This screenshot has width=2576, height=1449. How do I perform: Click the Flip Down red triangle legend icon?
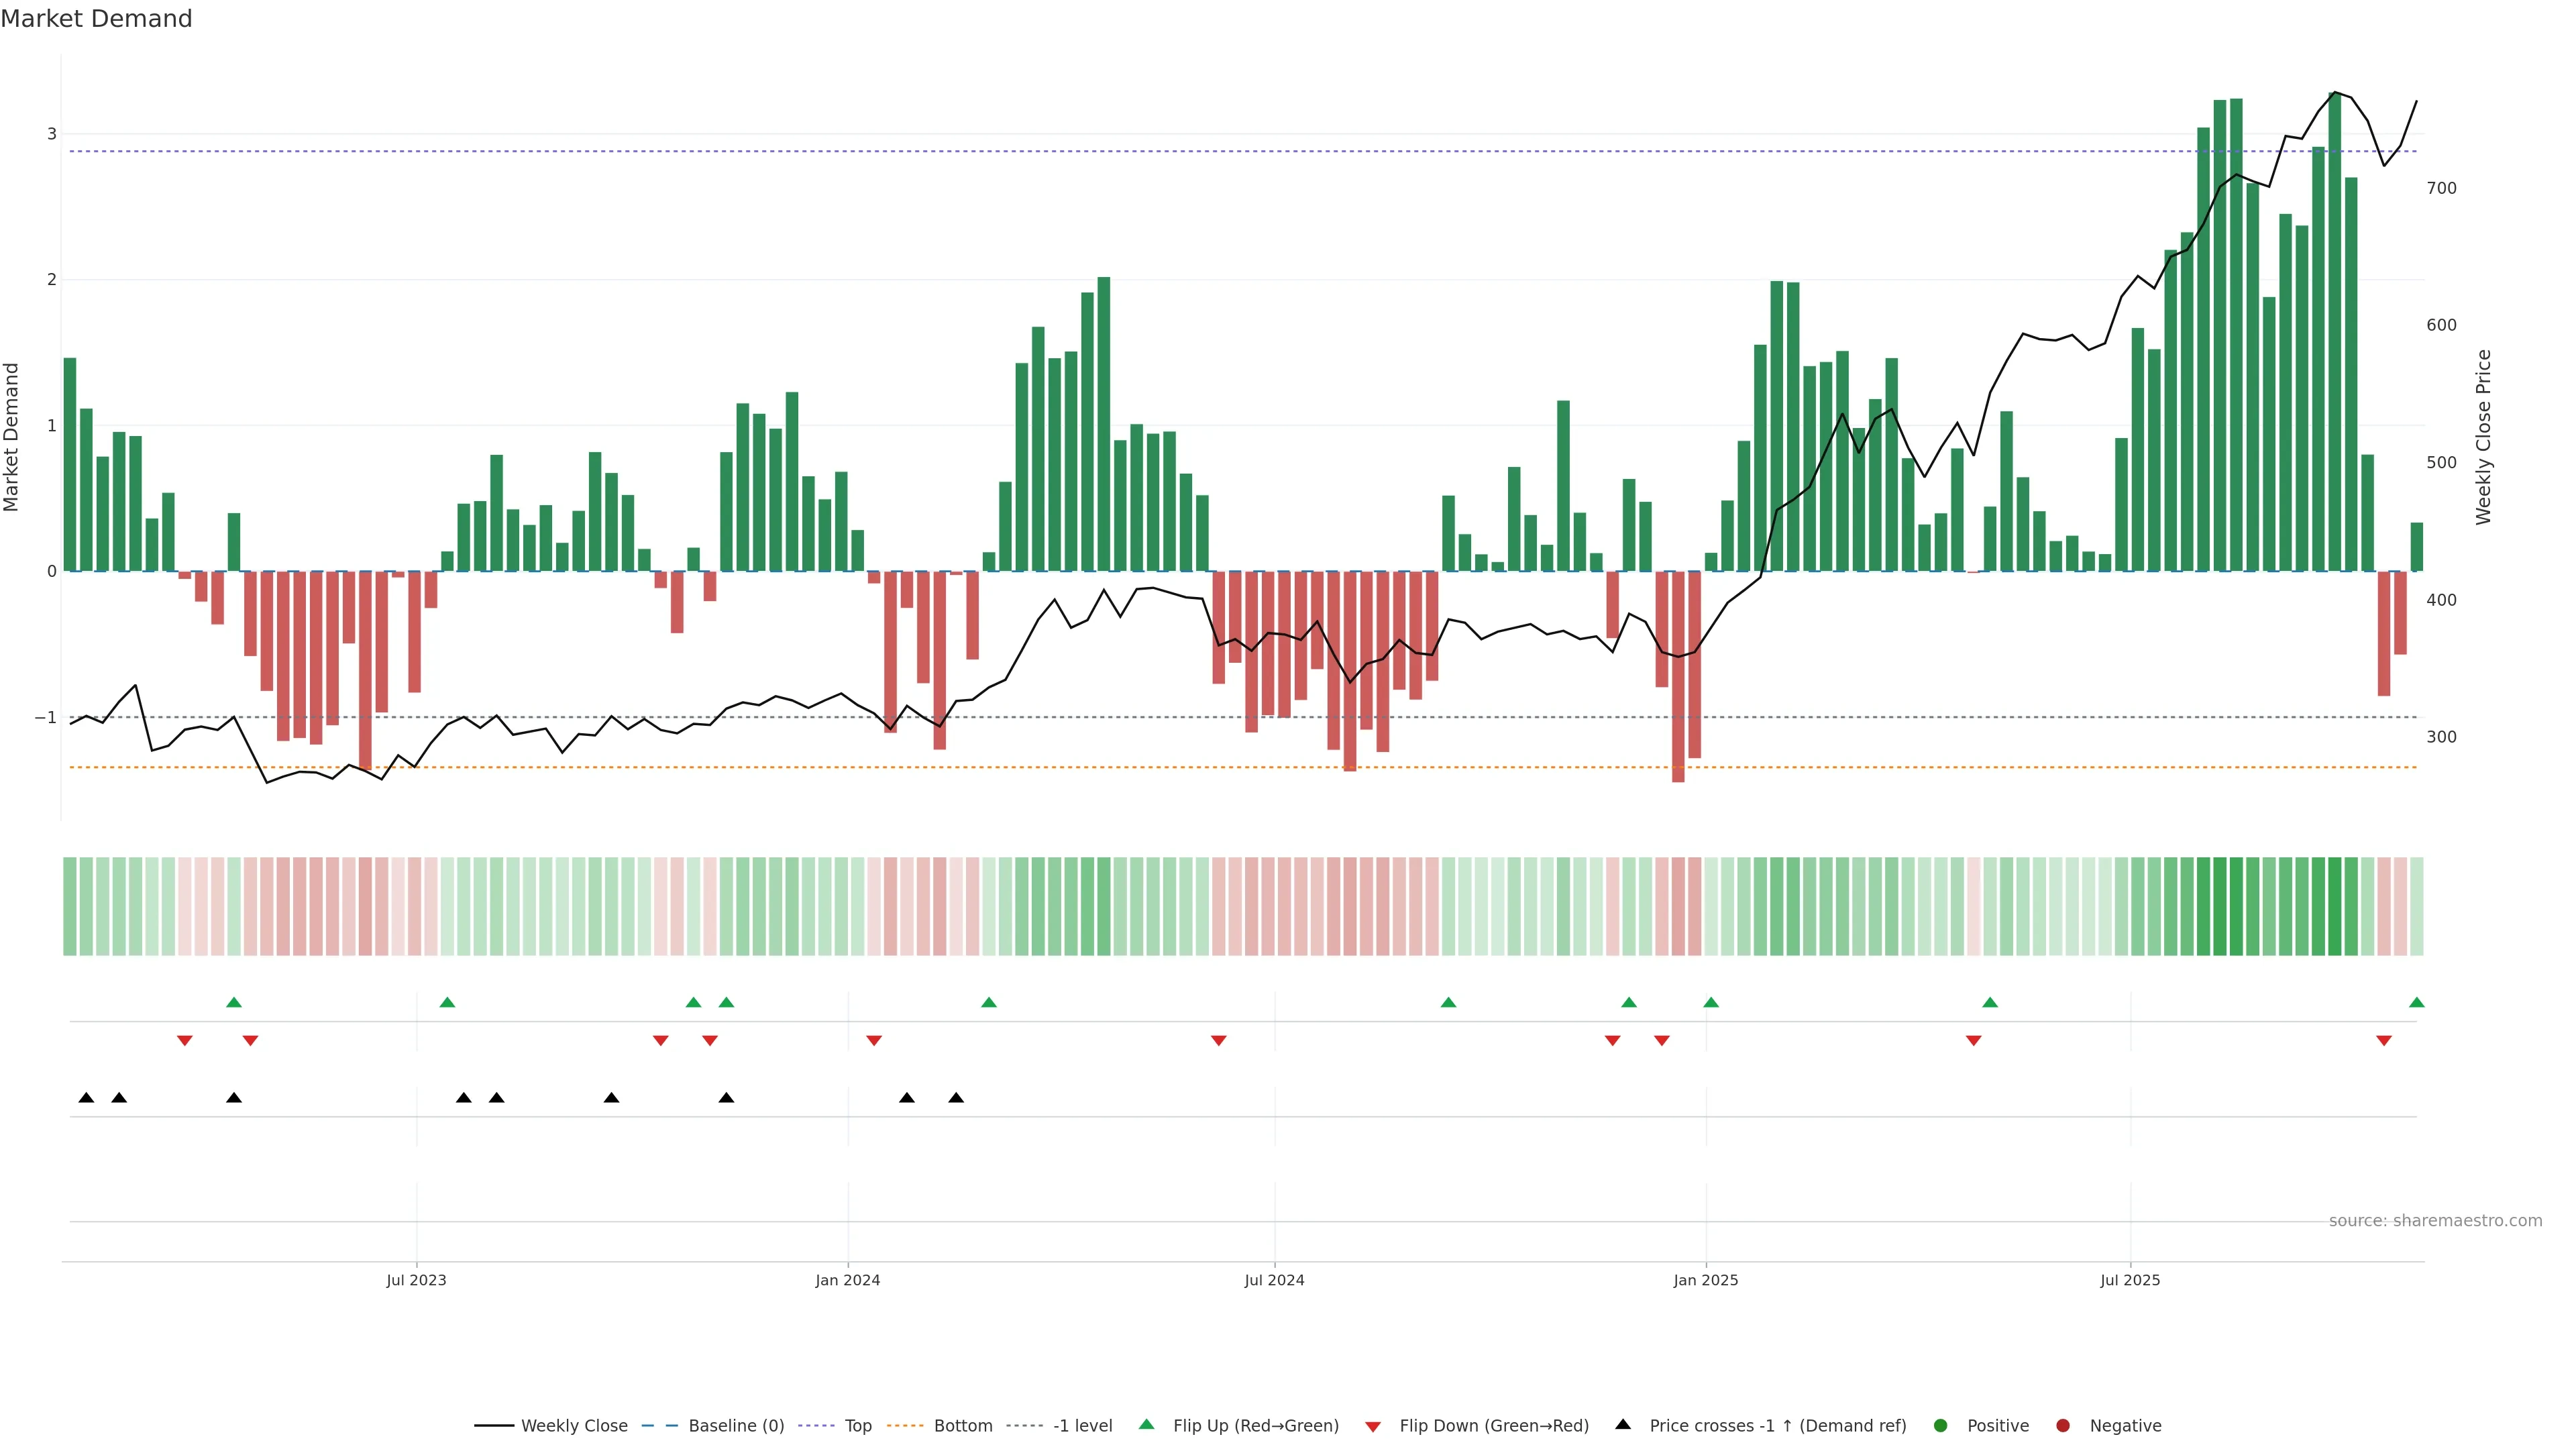point(1373,1426)
